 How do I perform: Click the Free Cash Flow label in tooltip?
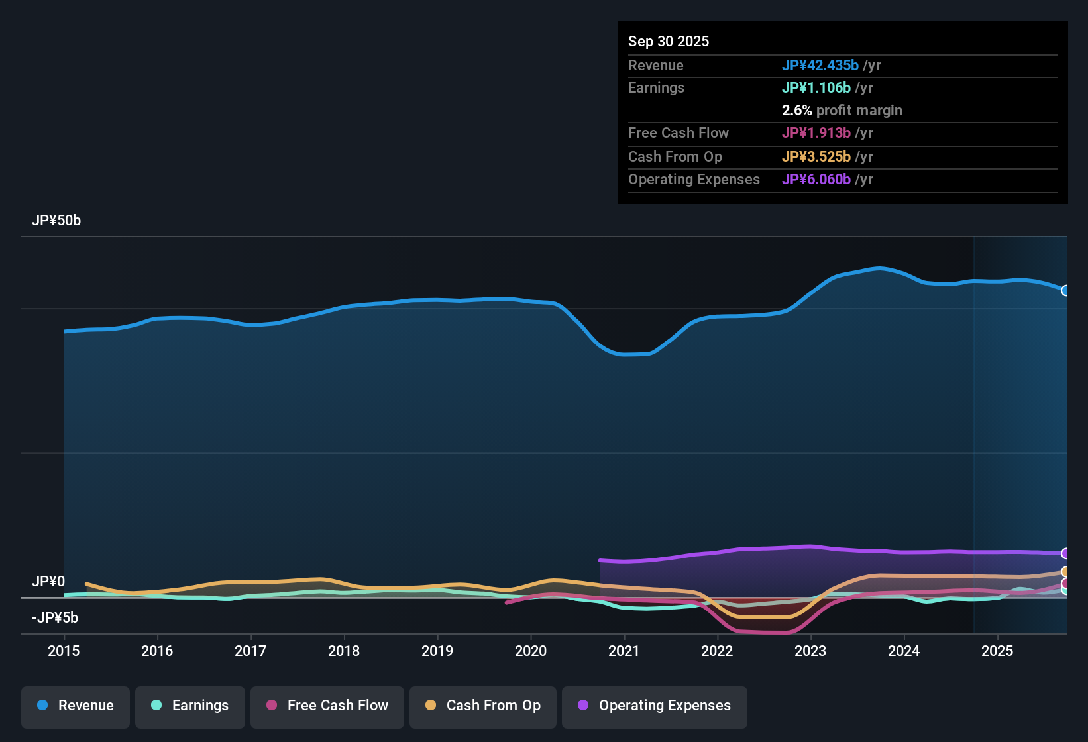679,133
